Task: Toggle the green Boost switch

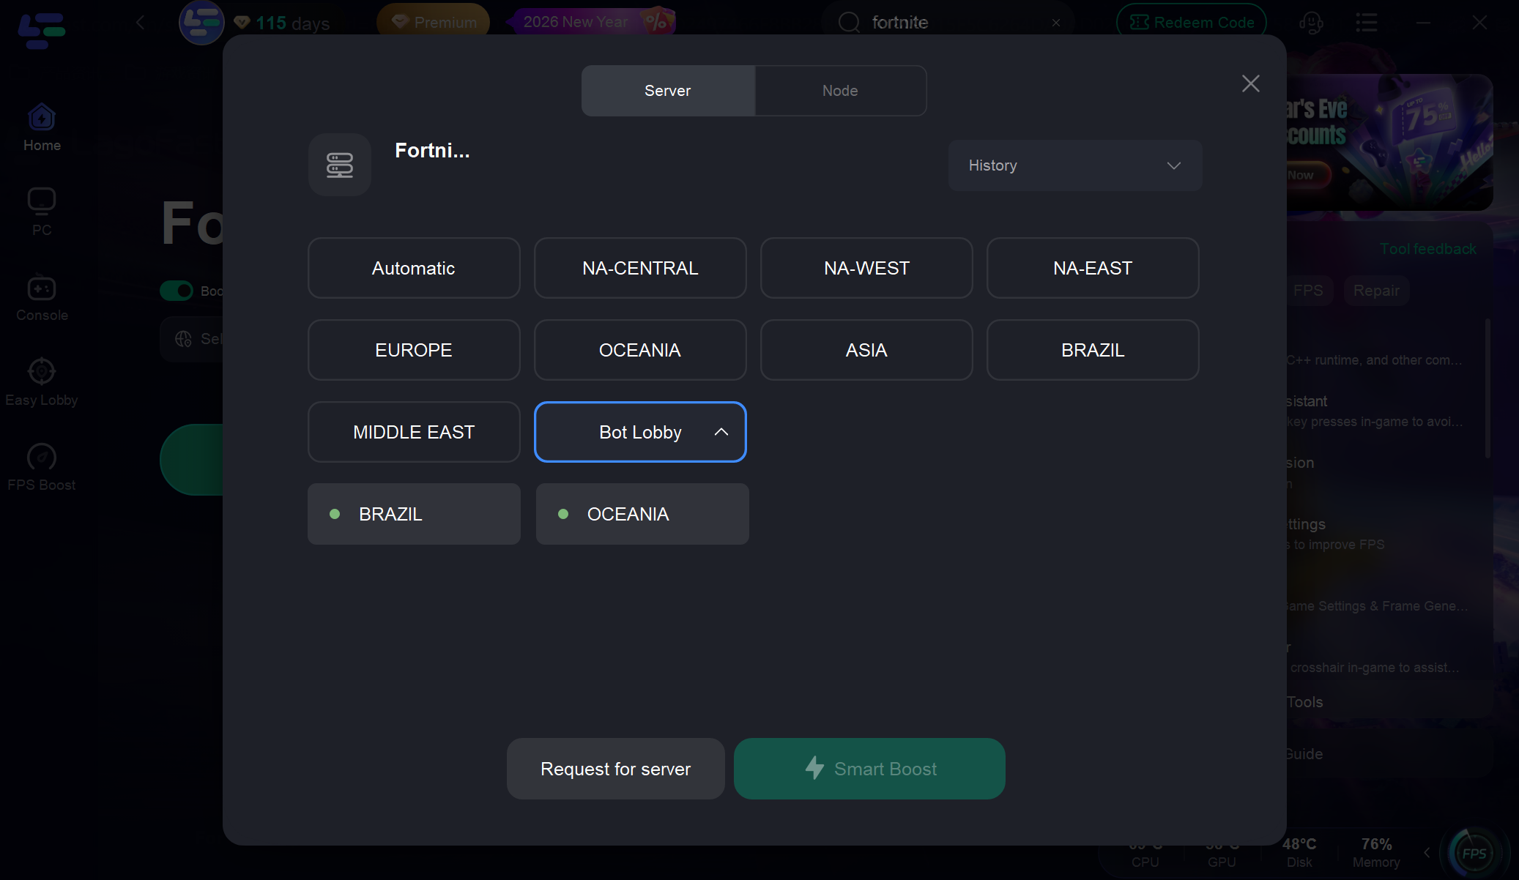Action: click(x=177, y=291)
